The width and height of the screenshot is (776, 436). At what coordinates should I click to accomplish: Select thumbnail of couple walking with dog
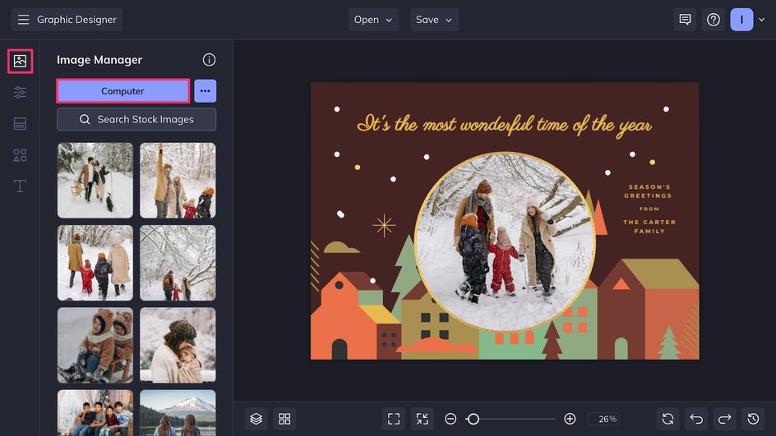(x=95, y=181)
